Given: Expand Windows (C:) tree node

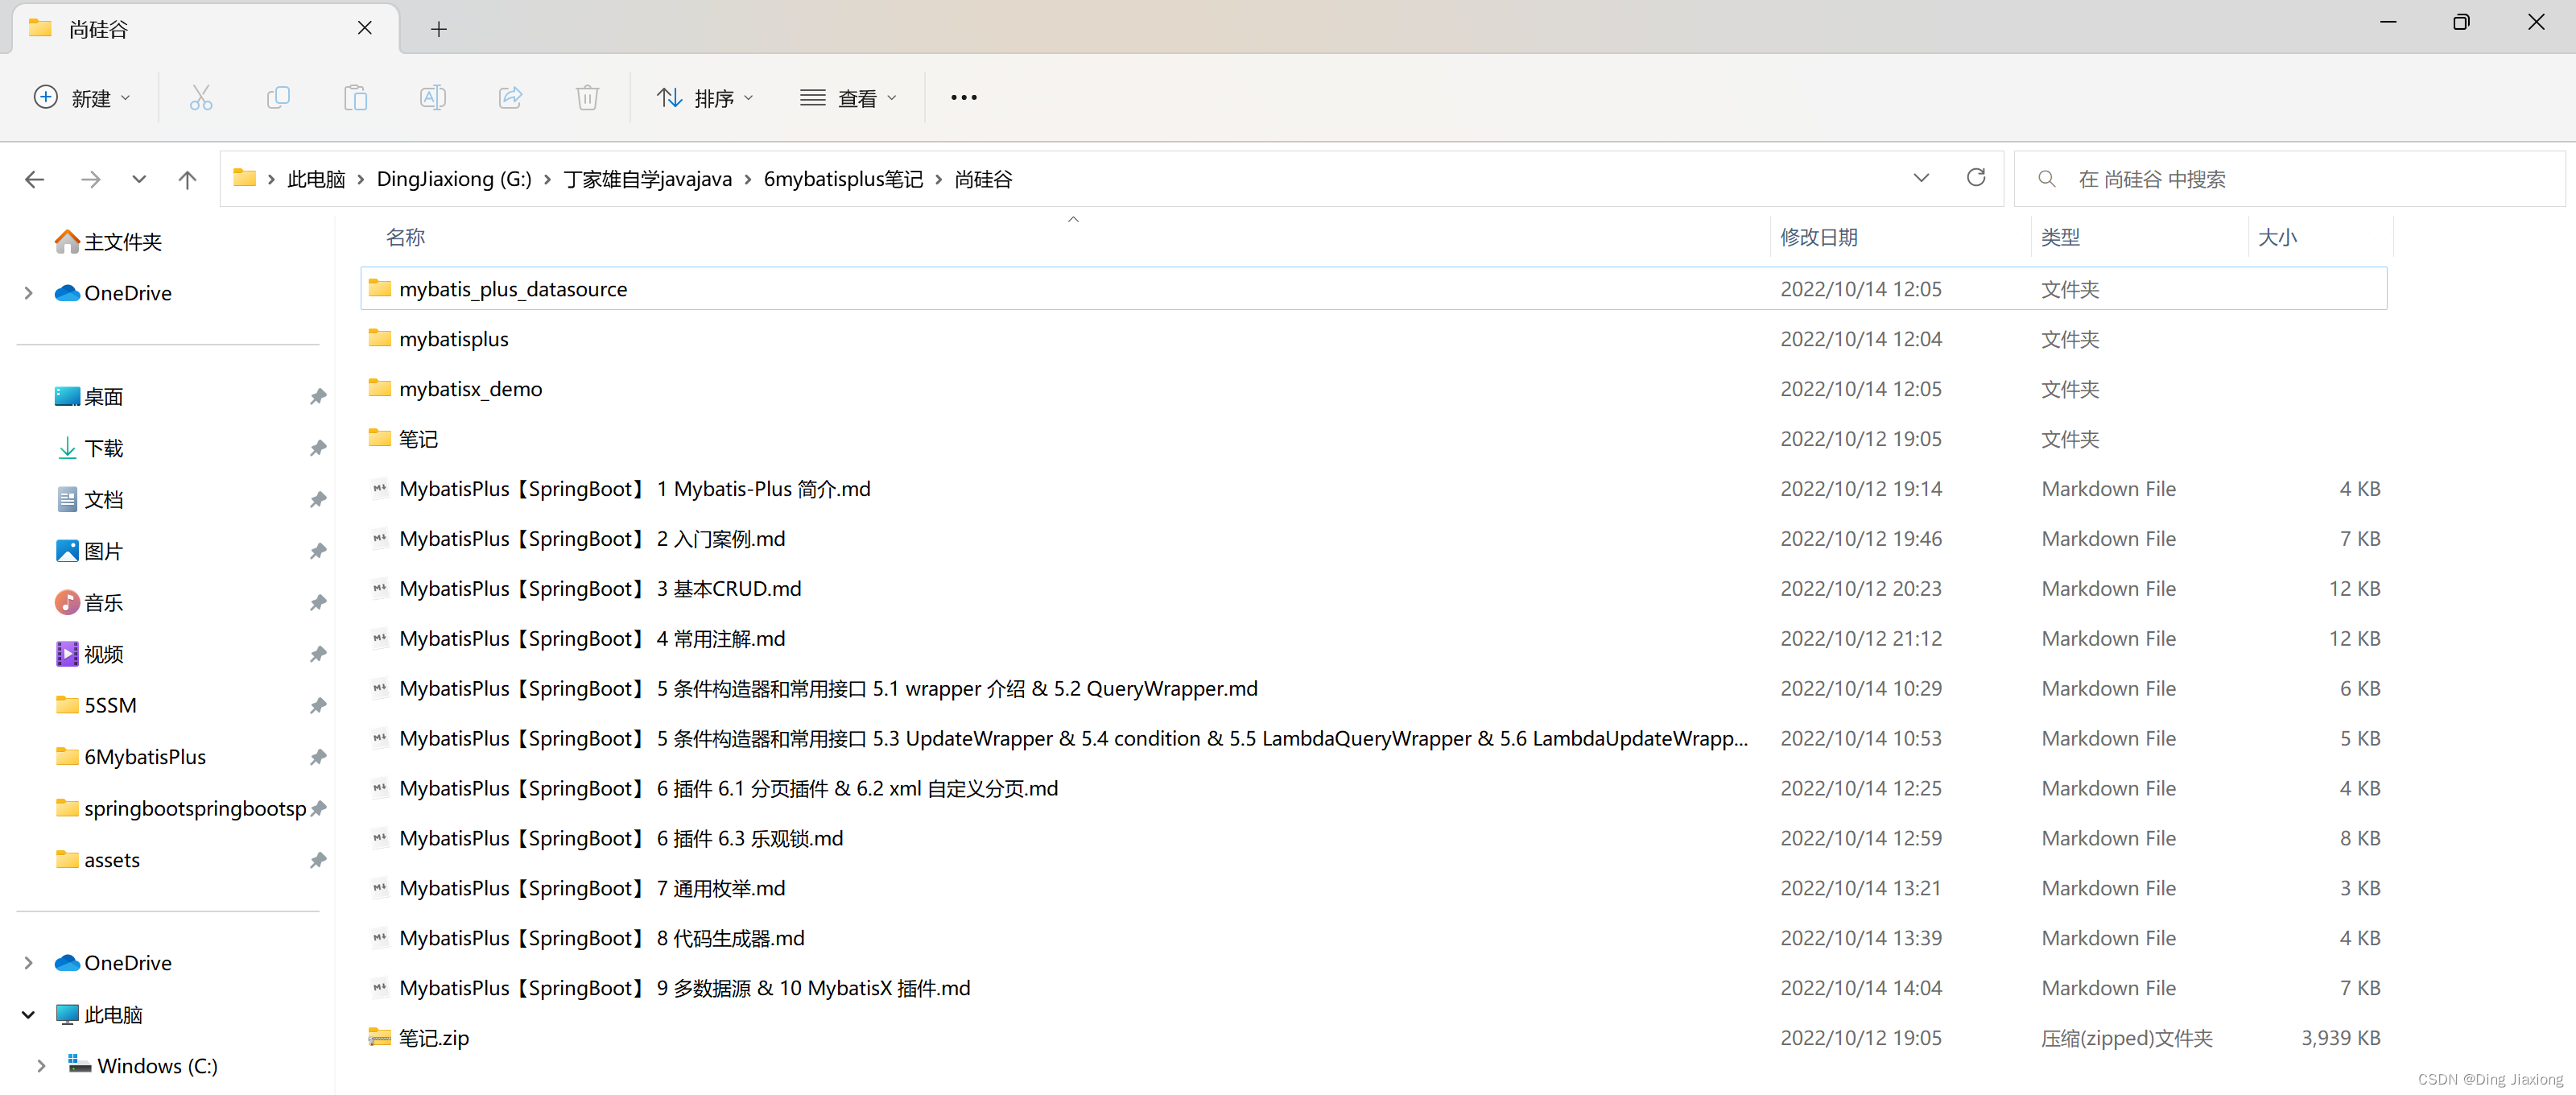Looking at the screenshot, I should (41, 1065).
